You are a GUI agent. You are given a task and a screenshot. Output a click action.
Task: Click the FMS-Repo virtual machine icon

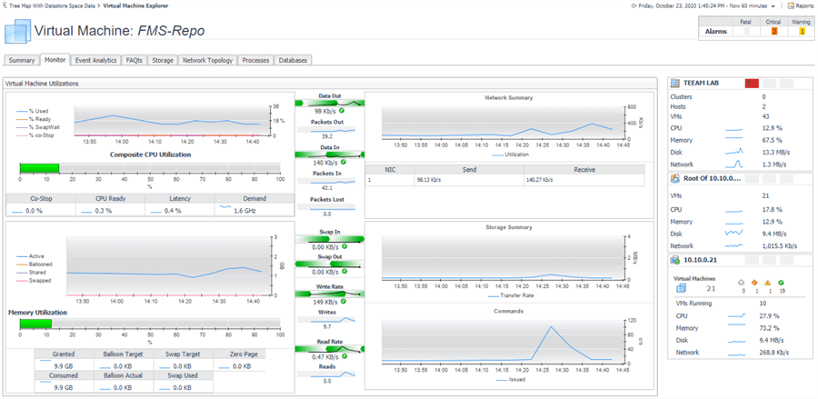coord(17,31)
